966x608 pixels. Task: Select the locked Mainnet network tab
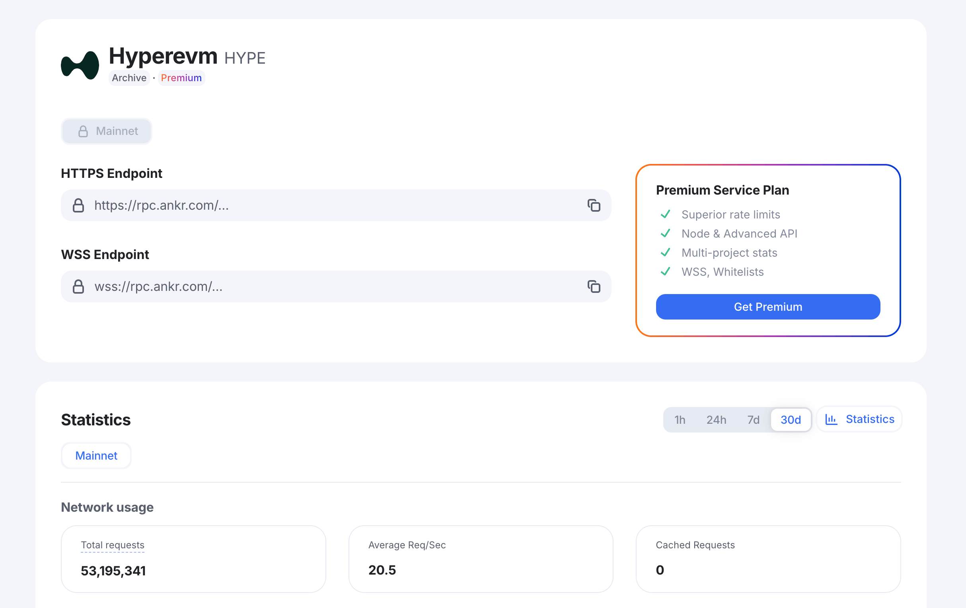coord(106,131)
